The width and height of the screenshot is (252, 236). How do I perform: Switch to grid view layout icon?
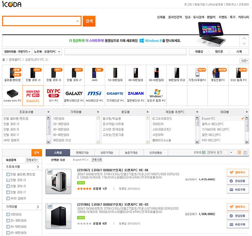pyautogui.click(x=245, y=152)
